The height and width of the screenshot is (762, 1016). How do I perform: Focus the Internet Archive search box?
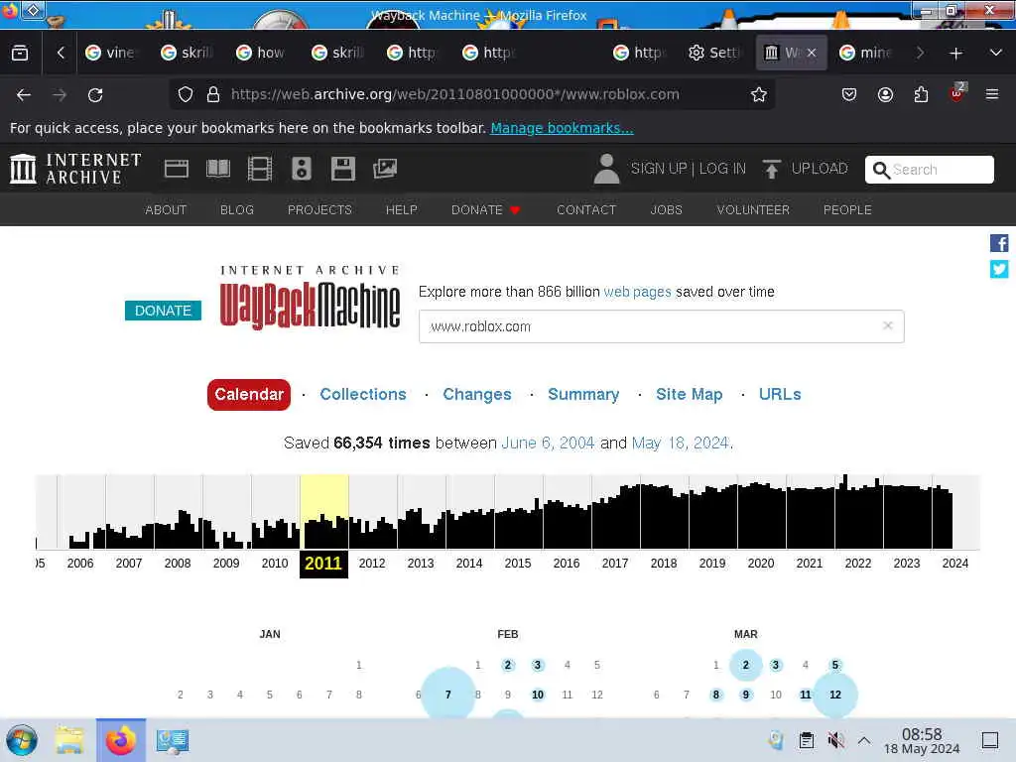click(929, 170)
